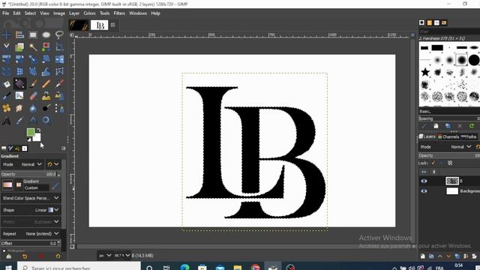480x270 pixels.
Task: Select the Flip tool
Action: (59, 59)
